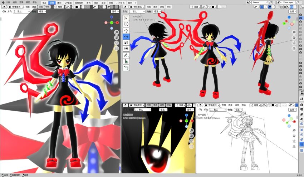Open transform orientation local dropdown in top-right viewport
The width and height of the screenshot is (304, 177).
[x=195, y=7]
